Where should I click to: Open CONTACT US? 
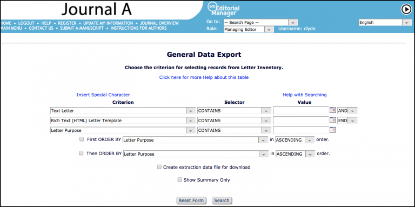point(41,28)
